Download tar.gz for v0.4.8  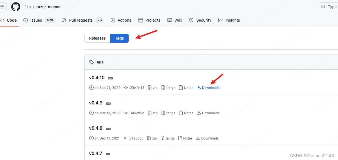[x=168, y=138]
